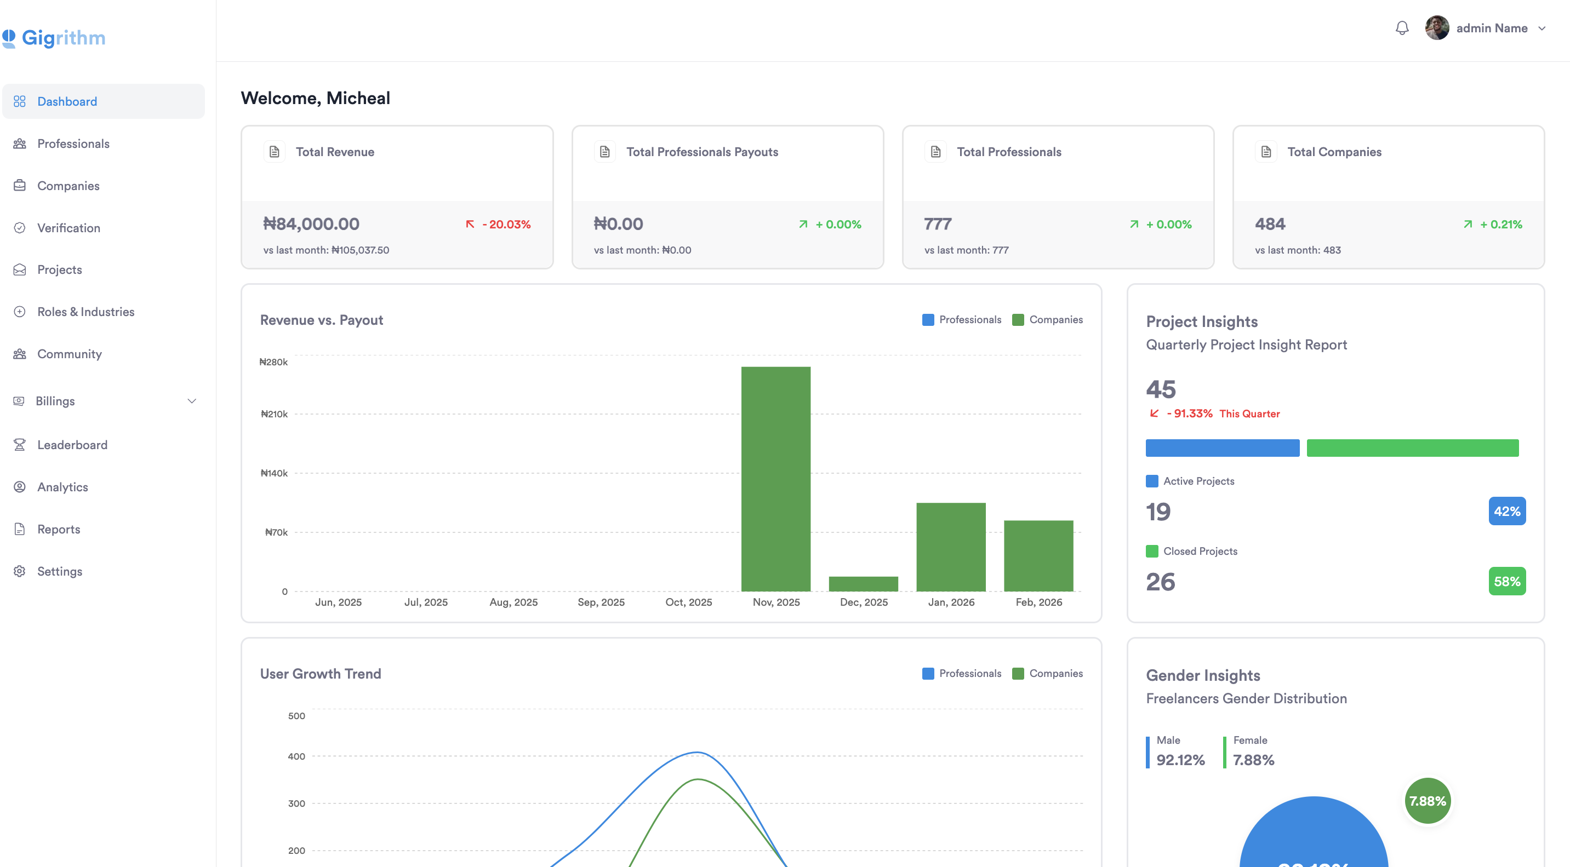The height and width of the screenshot is (867, 1570).
Task: Click the Billings money icon
Action: (19, 401)
